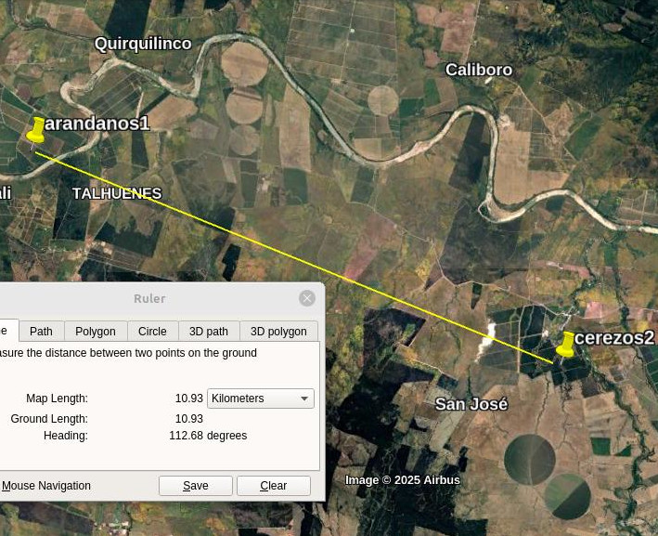The width and height of the screenshot is (658, 536).
Task: Select the 3D path tab
Action: 209,332
